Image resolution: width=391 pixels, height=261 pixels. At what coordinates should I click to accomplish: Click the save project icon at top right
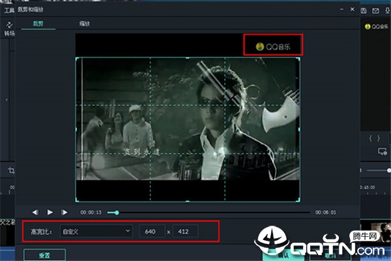[x=364, y=10]
